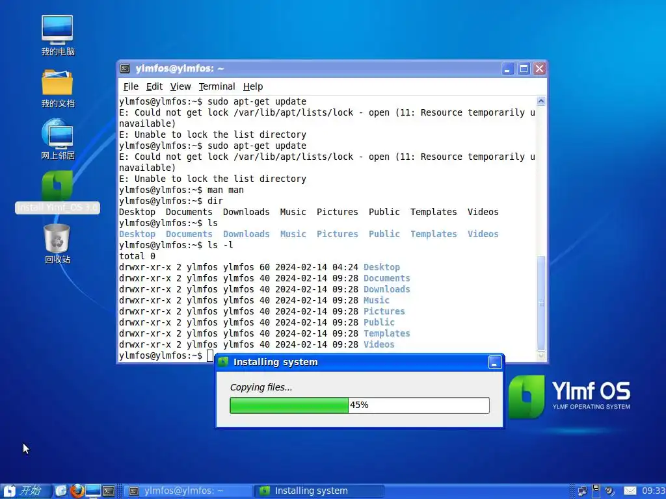666x499 pixels.
Task: Click the show desktop monitor icon in taskbar
Action: pyautogui.click(x=92, y=491)
